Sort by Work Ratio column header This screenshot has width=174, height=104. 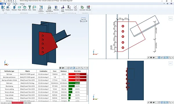[77, 71]
